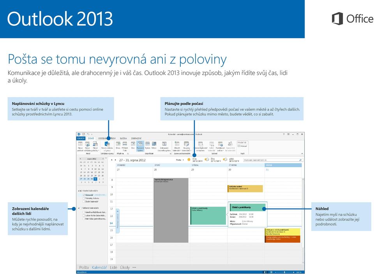The image size is (374, 274).
Task: Open Lidé in navigation bar
Action: pyautogui.click(x=113, y=267)
